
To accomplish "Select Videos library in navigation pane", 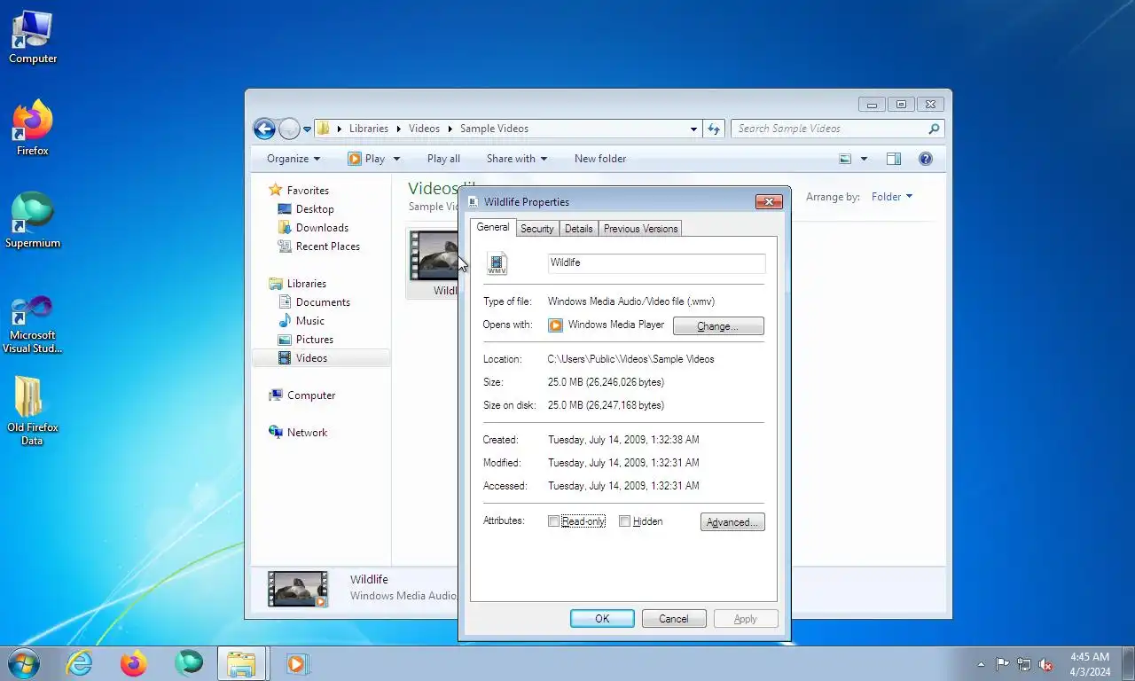I will [x=321, y=358].
